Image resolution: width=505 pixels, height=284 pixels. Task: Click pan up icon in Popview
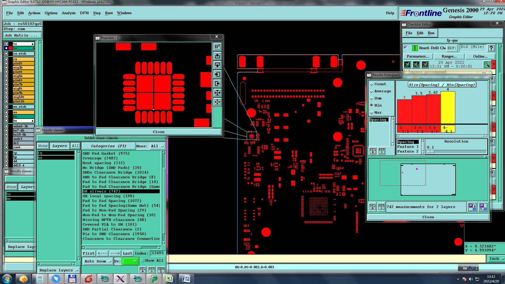pyautogui.click(x=217, y=56)
